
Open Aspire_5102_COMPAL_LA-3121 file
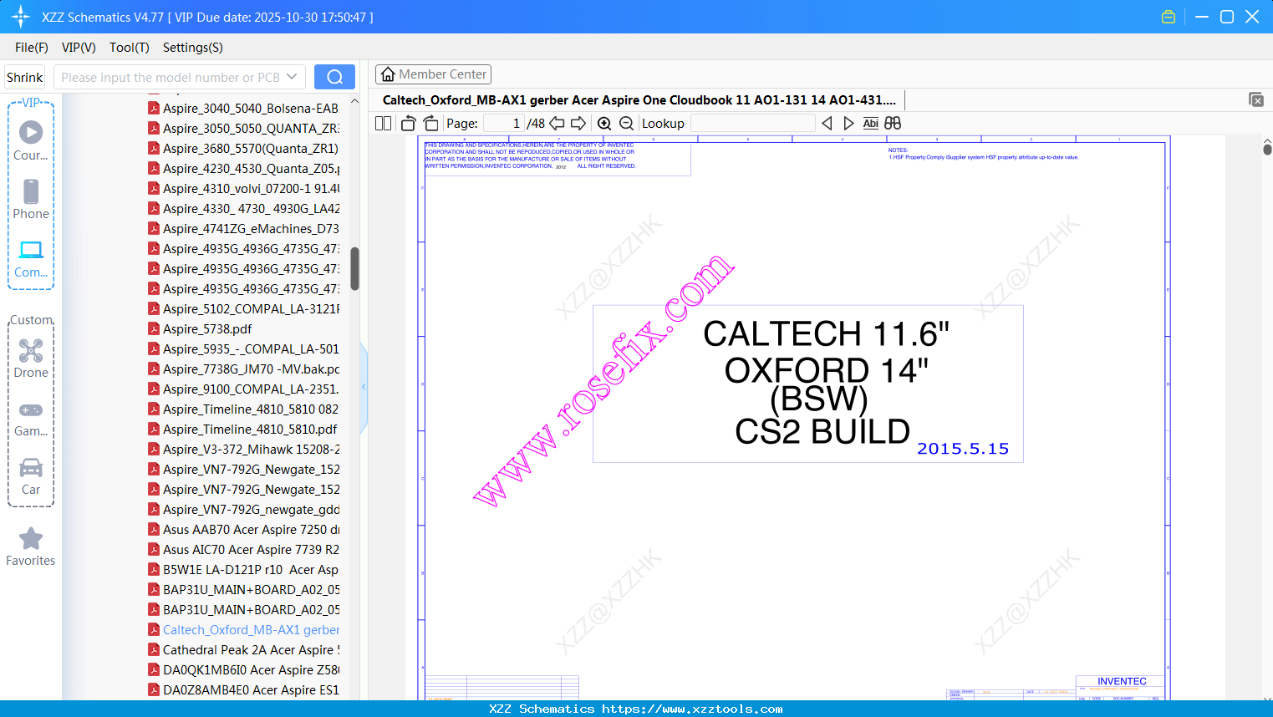click(243, 308)
